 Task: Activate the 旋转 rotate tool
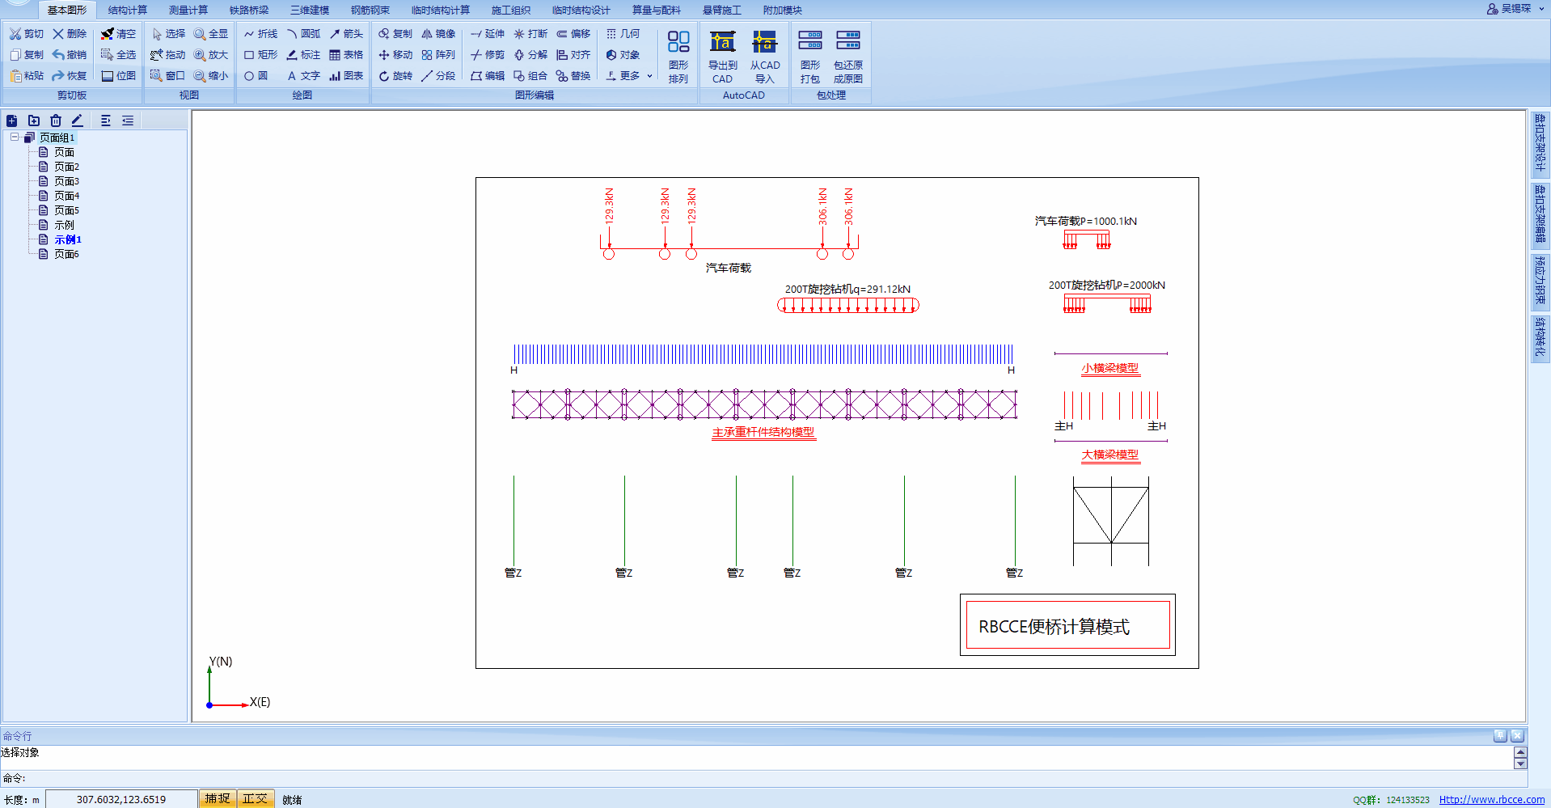395,76
